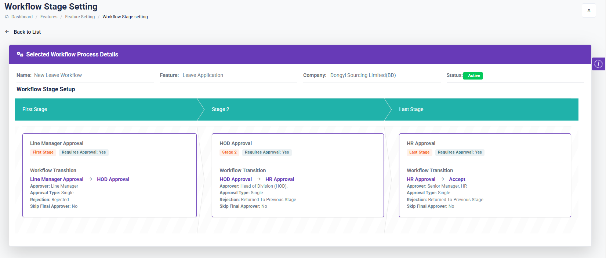The width and height of the screenshot is (606, 258).
Task: Click the home icon in breadcrumb
Action: (x=7, y=17)
